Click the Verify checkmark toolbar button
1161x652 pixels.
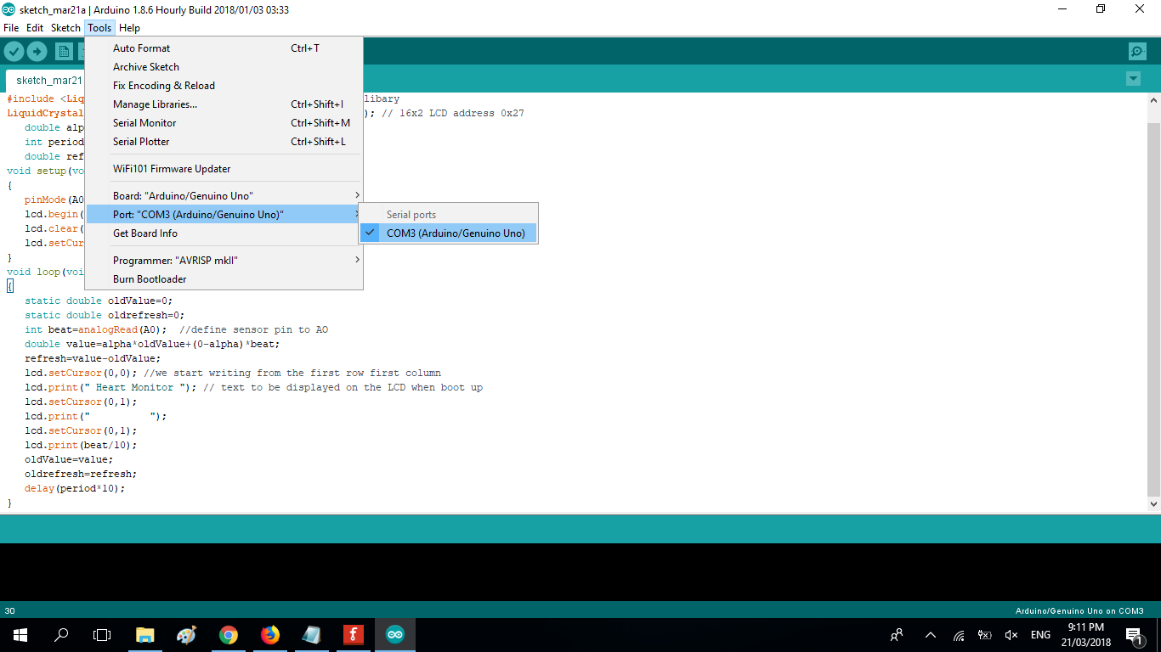coord(14,52)
